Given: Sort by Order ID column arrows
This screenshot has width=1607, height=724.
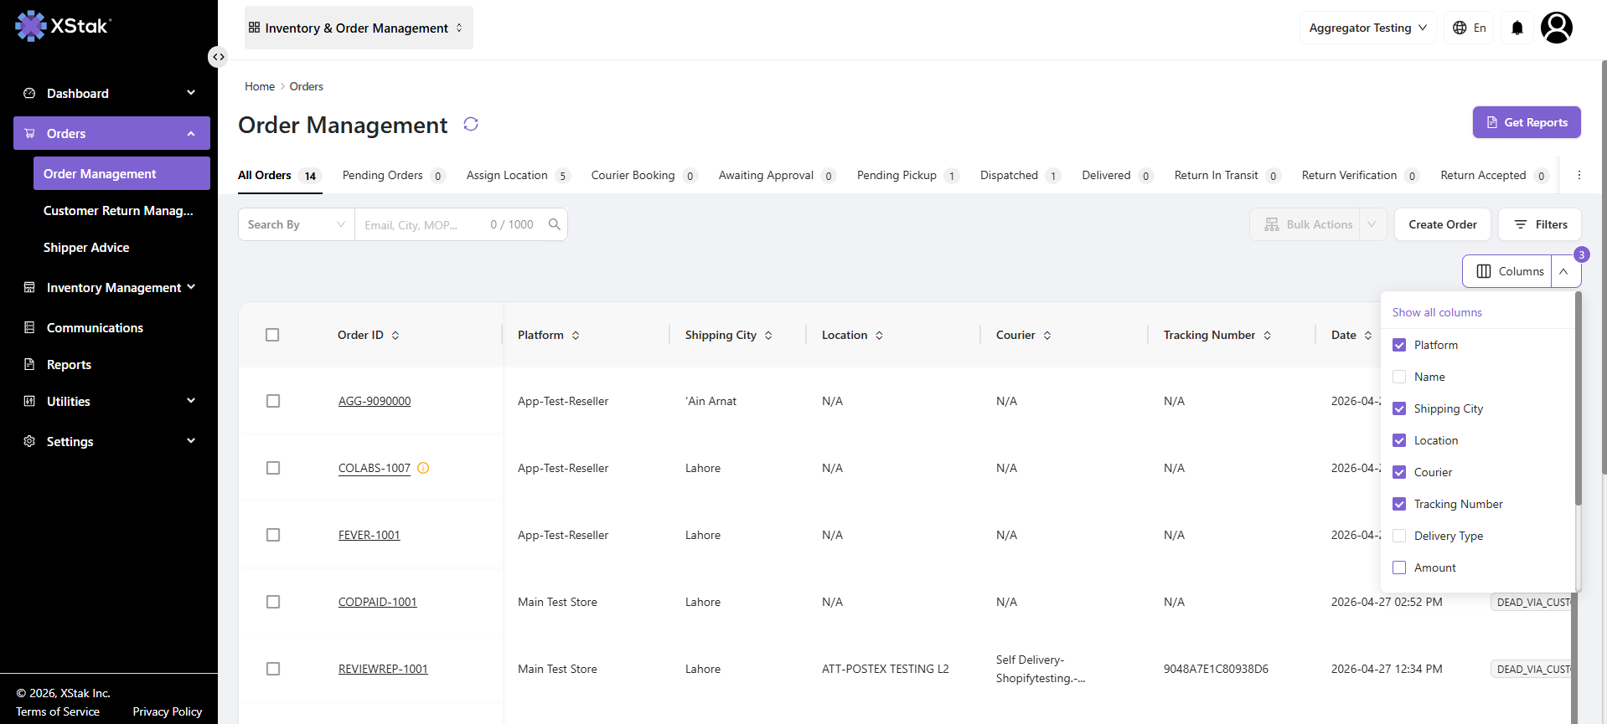Looking at the screenshot, I should (395, 335).
